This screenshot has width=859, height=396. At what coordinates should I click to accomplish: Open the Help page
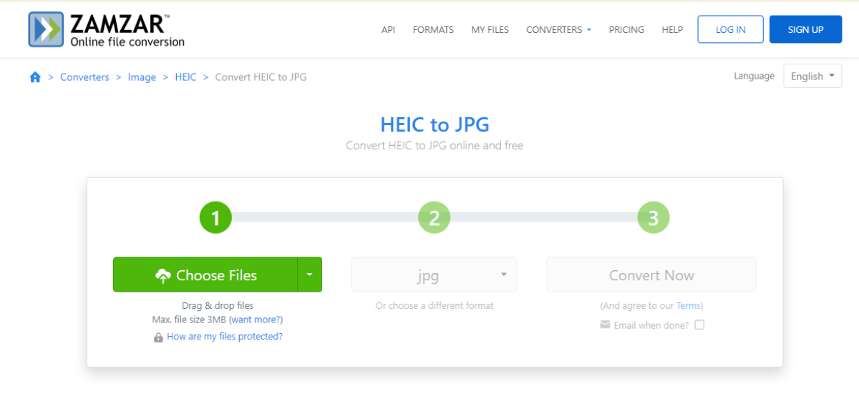point(672,29)
